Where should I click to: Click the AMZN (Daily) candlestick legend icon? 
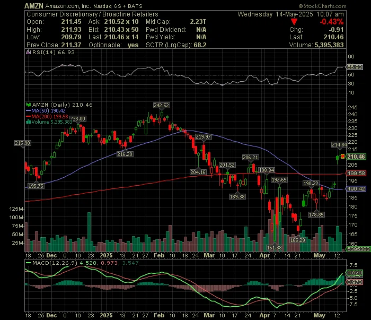tap(29, 105)
